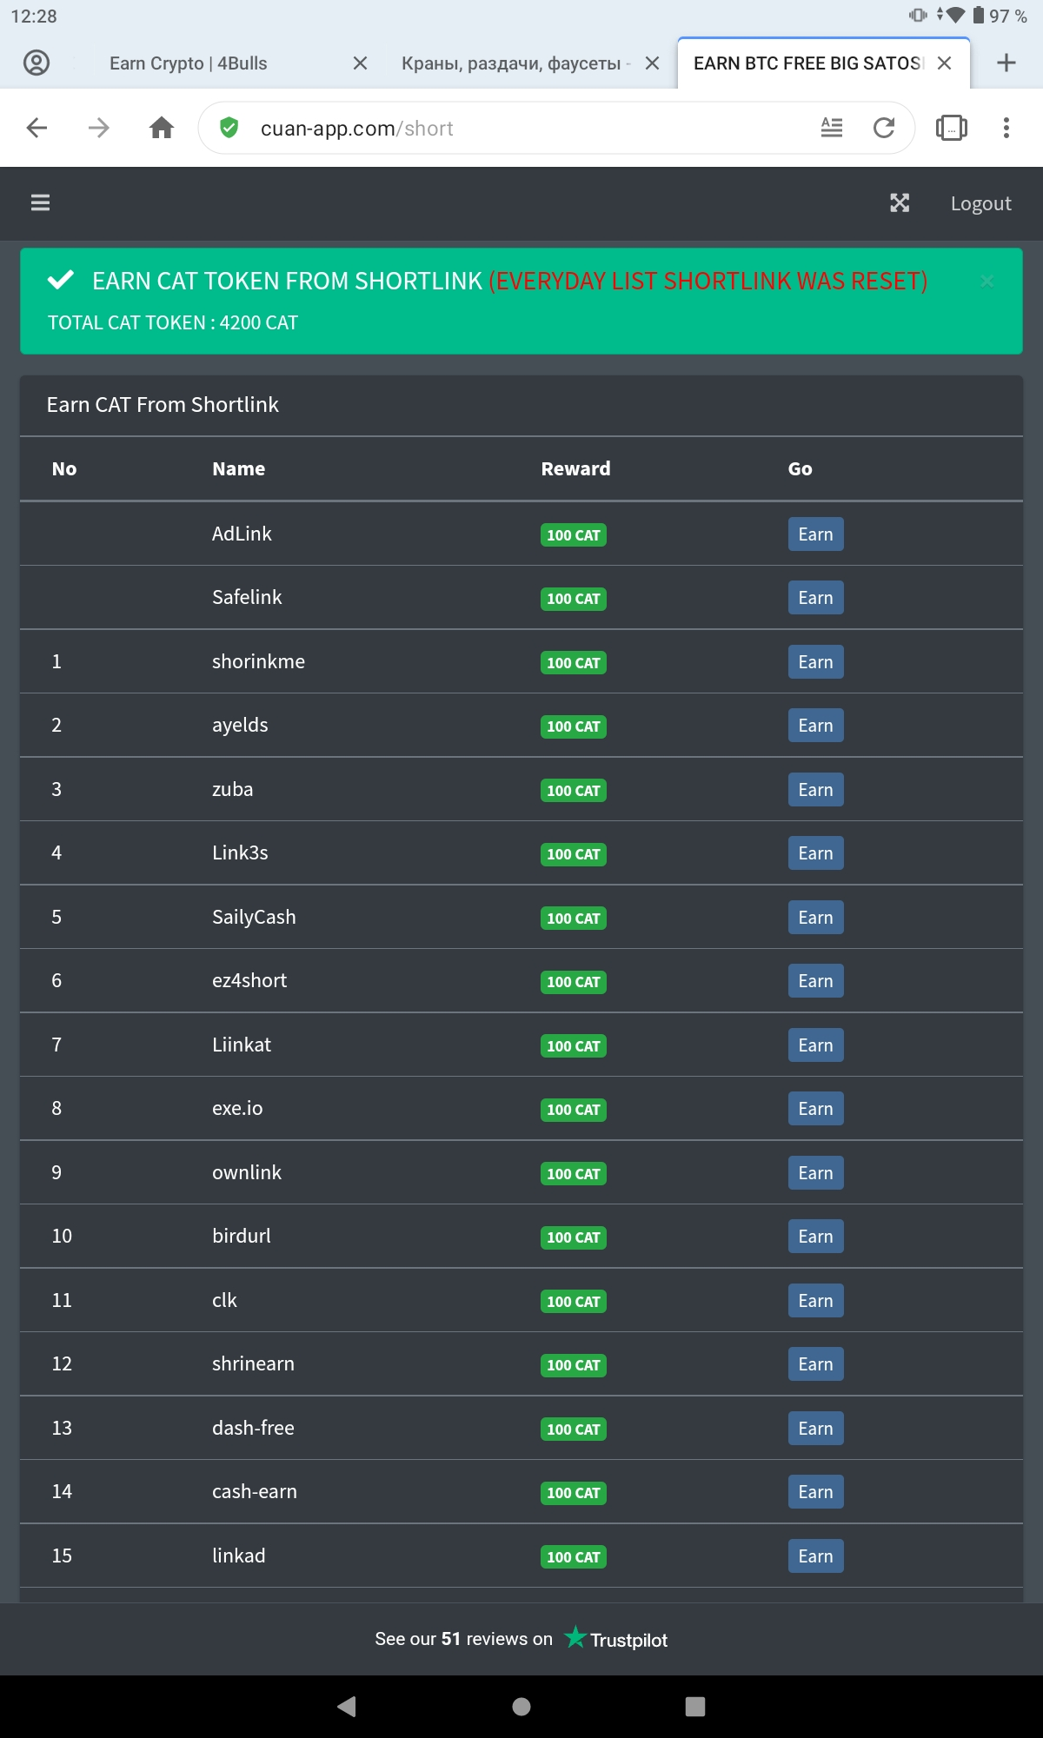This screenshot has height=1738, width=1043.
Task: Earn from the exe.io shortlink
Action: (x=815, y=1109)
